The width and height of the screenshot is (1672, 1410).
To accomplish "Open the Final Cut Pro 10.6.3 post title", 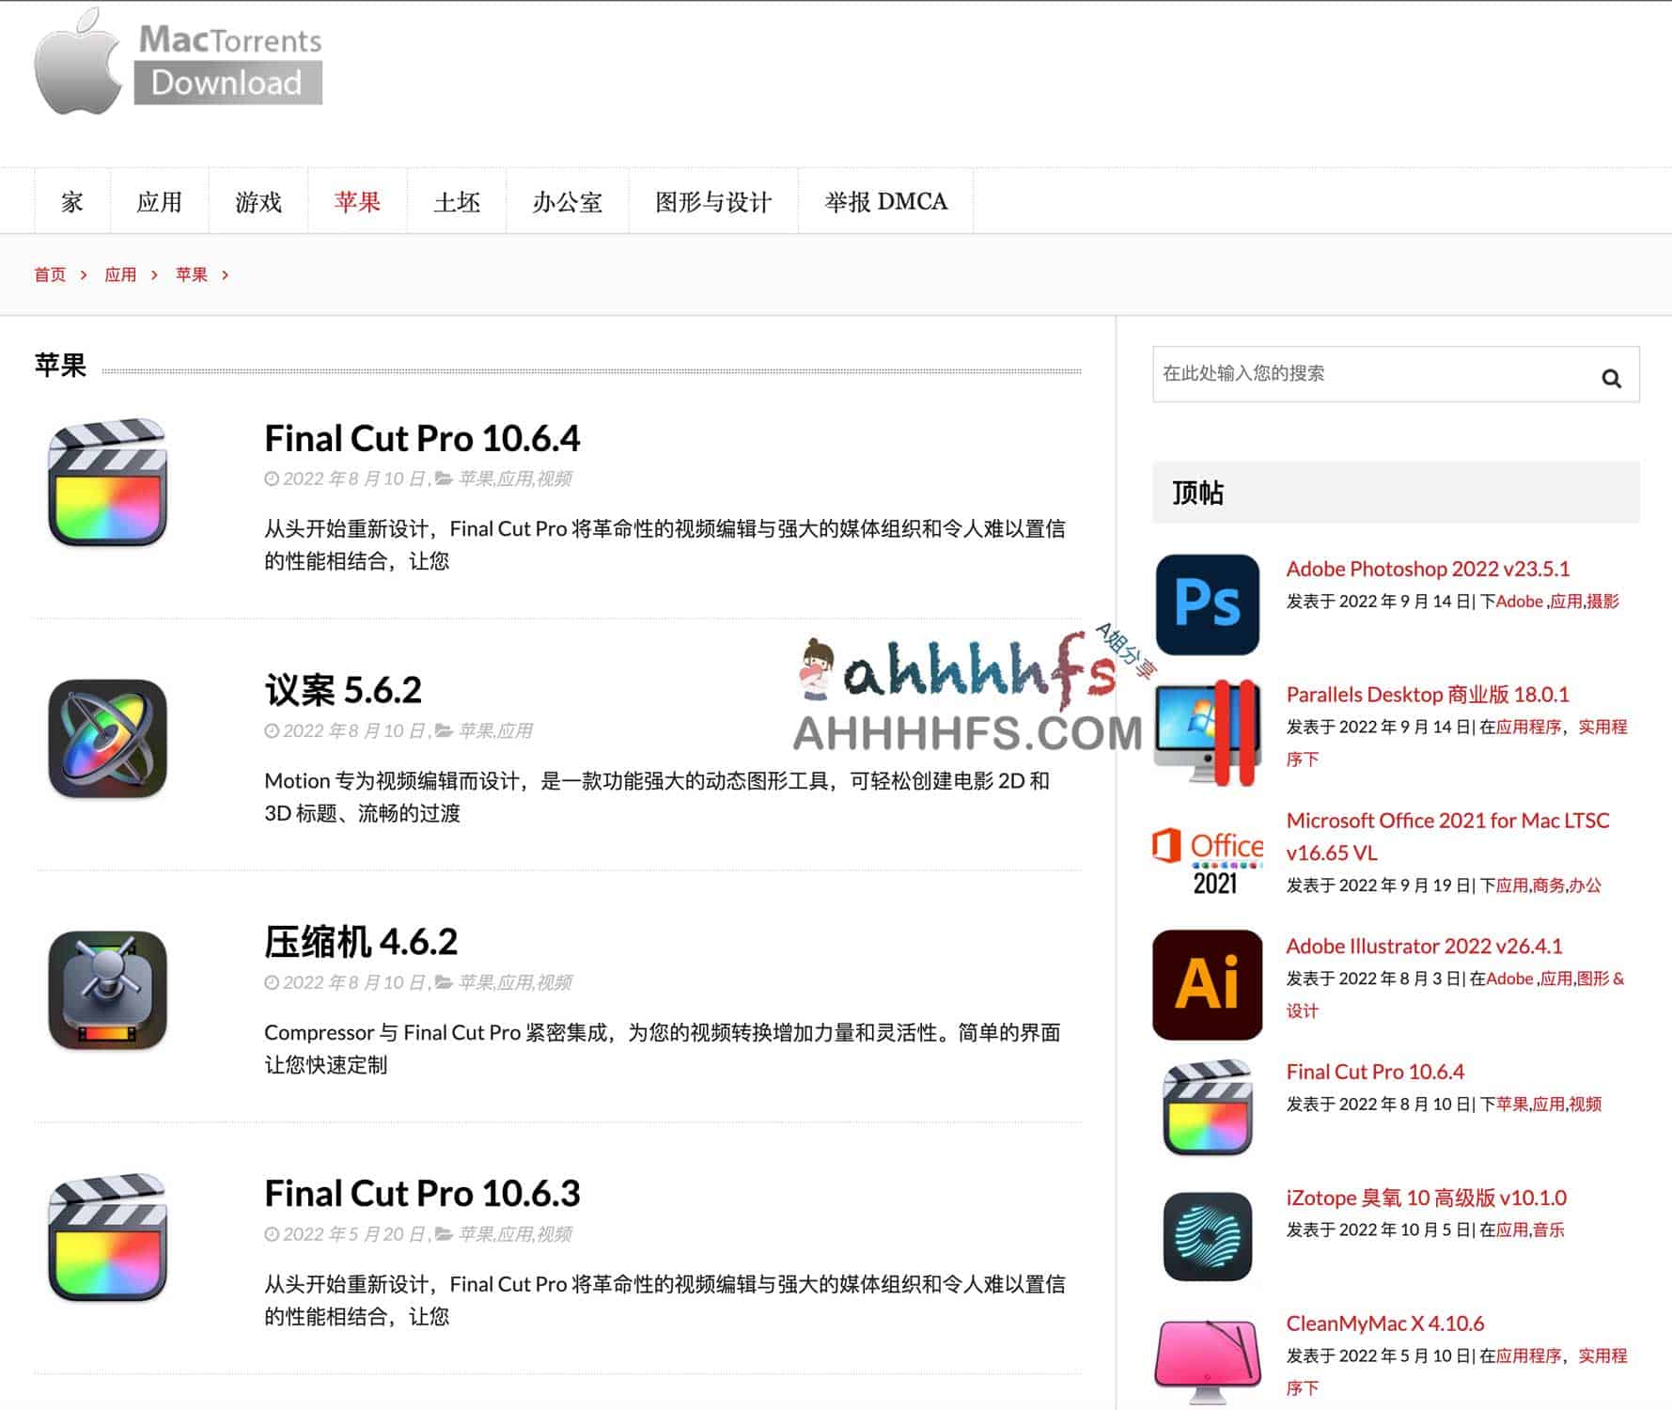I will 422,1194.
